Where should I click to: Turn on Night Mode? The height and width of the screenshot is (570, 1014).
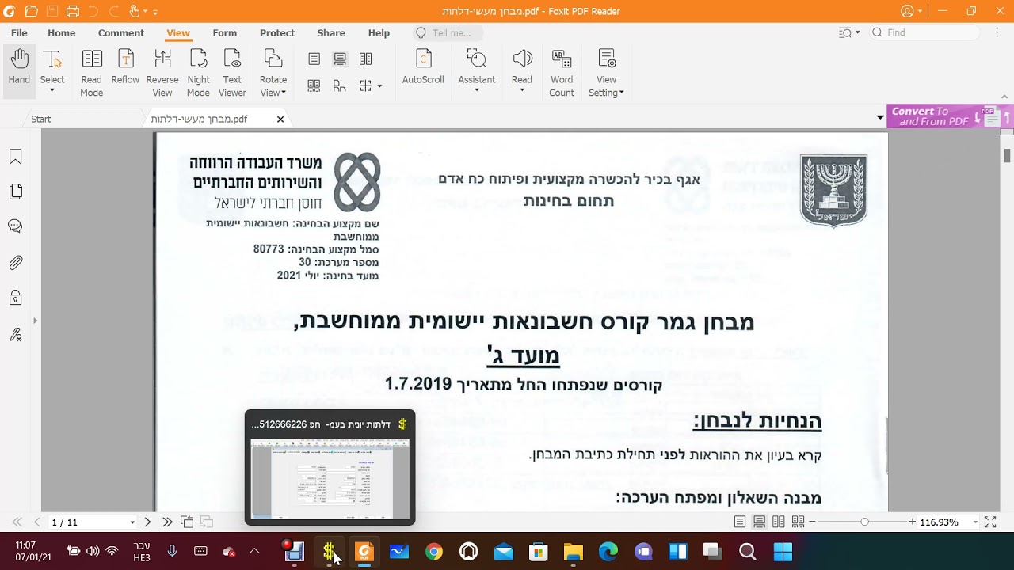[198, 71]
